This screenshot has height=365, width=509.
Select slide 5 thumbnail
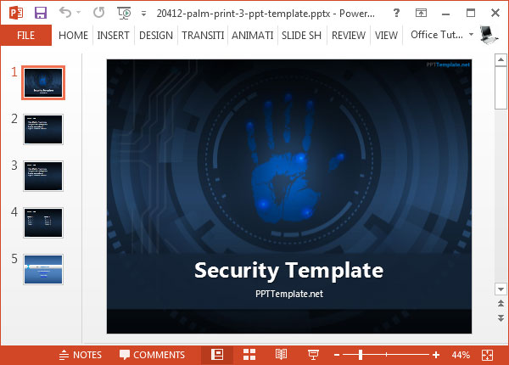43,270
